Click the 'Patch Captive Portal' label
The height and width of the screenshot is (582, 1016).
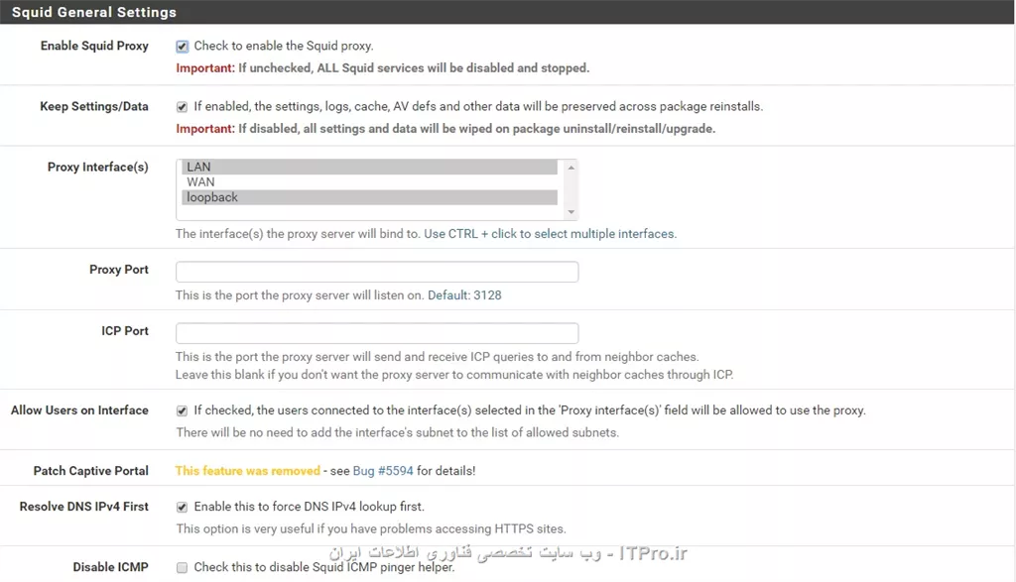90,471
